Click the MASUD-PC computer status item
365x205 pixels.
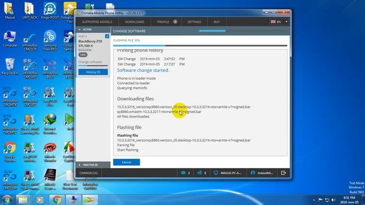(x=228, y=173)
